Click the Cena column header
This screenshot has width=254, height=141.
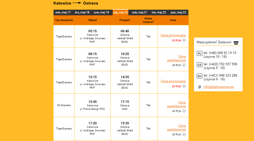point(173,20)
